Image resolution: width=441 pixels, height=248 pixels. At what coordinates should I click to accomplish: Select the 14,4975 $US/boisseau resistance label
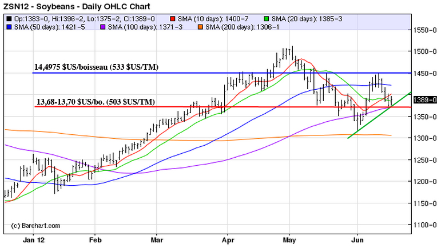[96, 67]
